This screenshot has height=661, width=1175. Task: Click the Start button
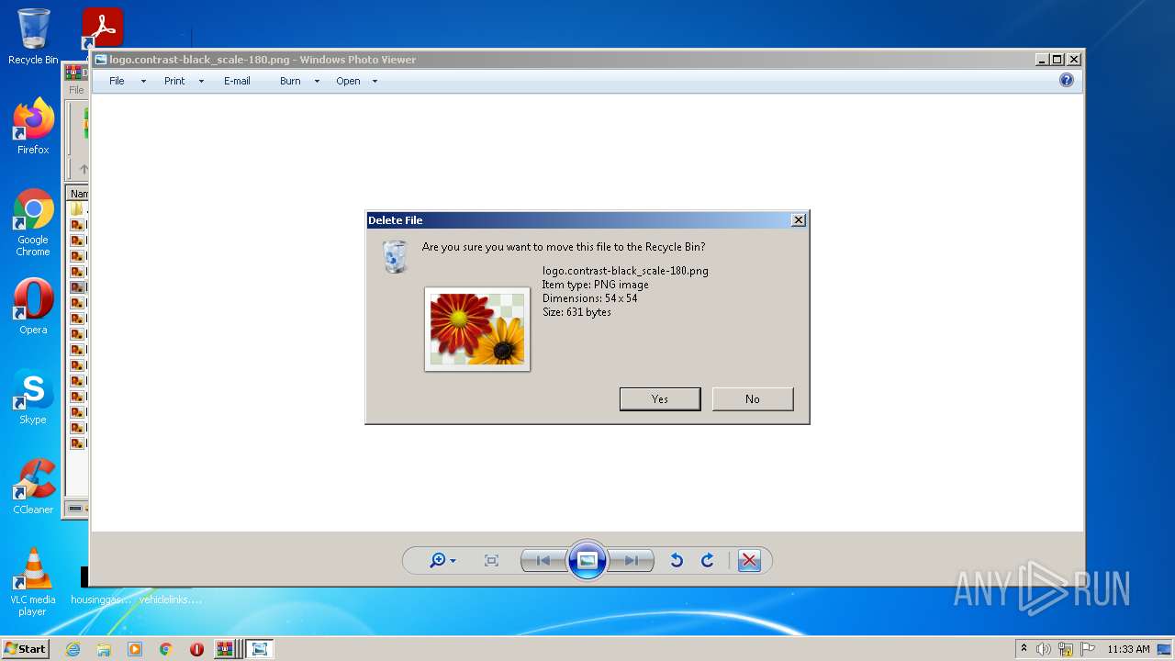(26, 648)
